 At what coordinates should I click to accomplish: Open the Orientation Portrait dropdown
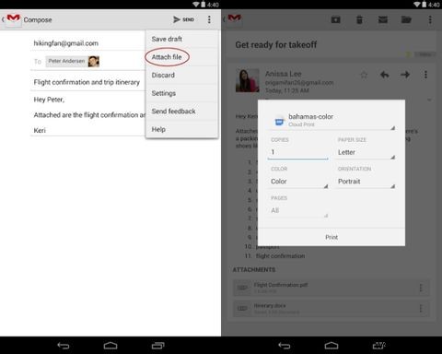pos(366,182)
